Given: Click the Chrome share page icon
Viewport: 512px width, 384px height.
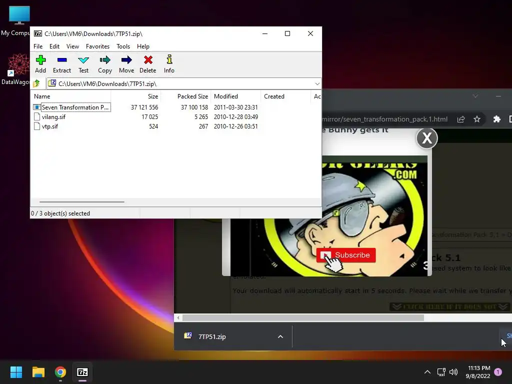Looking at the screenshot, I should (460, 119).
